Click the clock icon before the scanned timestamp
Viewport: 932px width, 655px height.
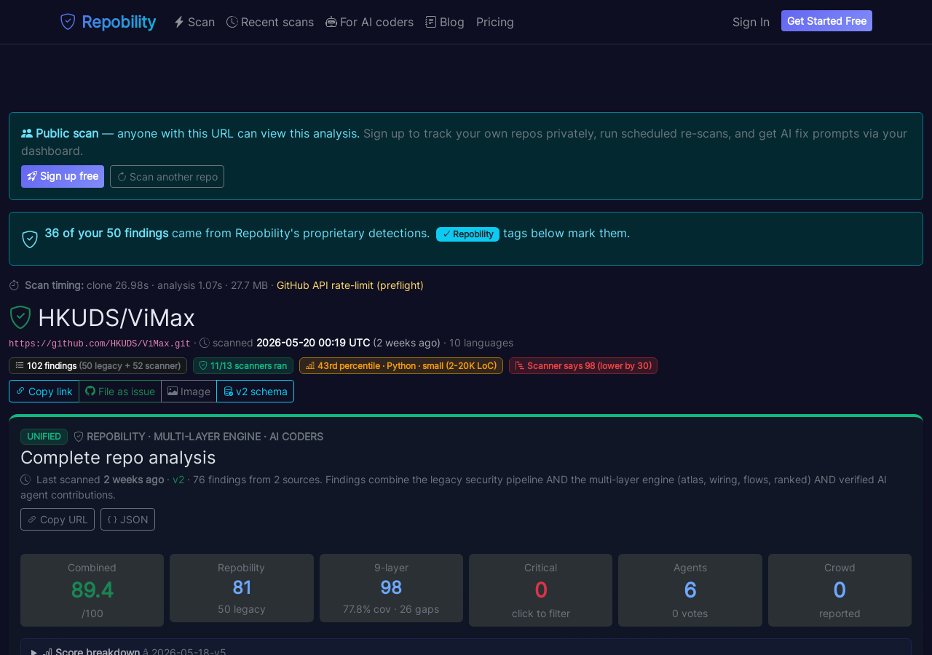pyautogui.click(x=205, y=343)
